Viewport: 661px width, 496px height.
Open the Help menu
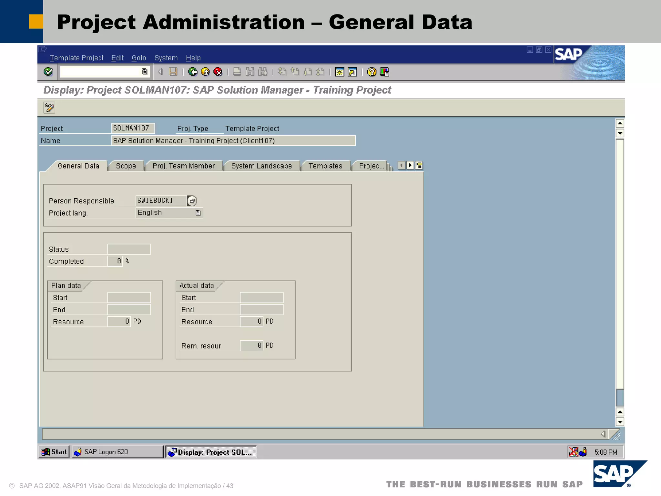(193, 58)
